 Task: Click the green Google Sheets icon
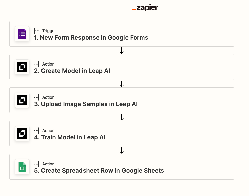coord(22,167)
